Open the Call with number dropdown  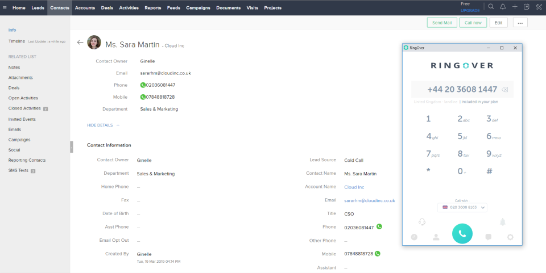pyautogui.click(x=462, y=207)
